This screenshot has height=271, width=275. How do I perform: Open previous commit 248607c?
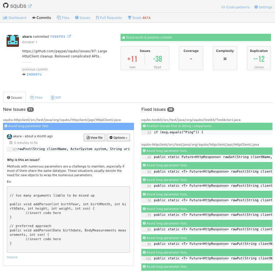click(34, 74)
